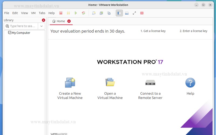Screen dimensions: 216x135
Task: Click the red Power Off toolbar icon
Action: click(61, 13)
